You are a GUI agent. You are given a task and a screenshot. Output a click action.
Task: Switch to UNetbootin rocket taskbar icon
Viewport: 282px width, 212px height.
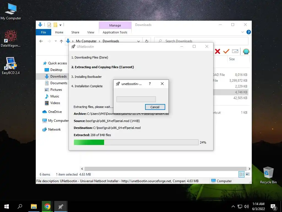click(x=61, y=206)
